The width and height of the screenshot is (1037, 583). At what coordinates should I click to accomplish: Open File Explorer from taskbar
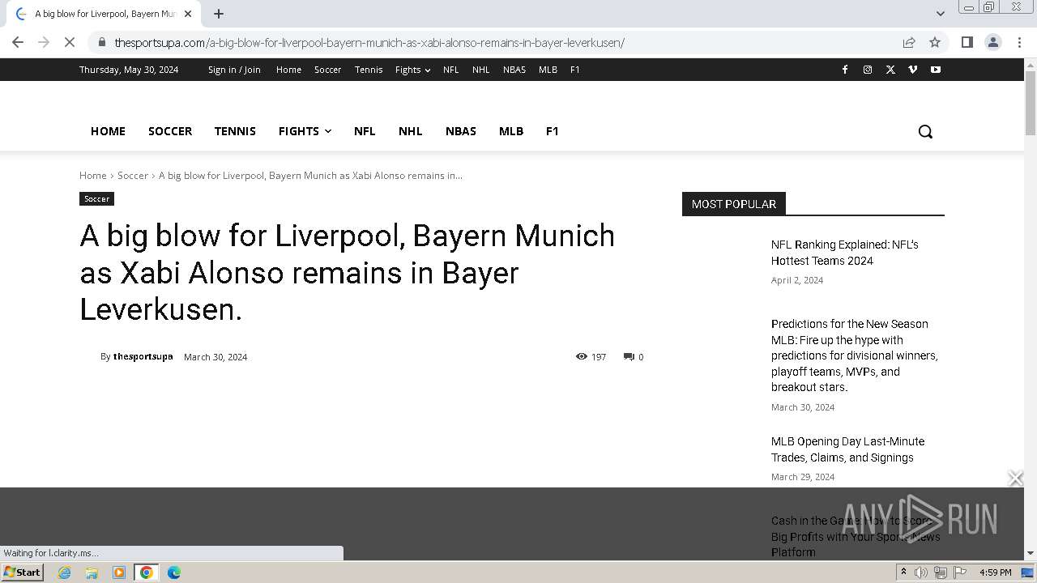[92, 572]
